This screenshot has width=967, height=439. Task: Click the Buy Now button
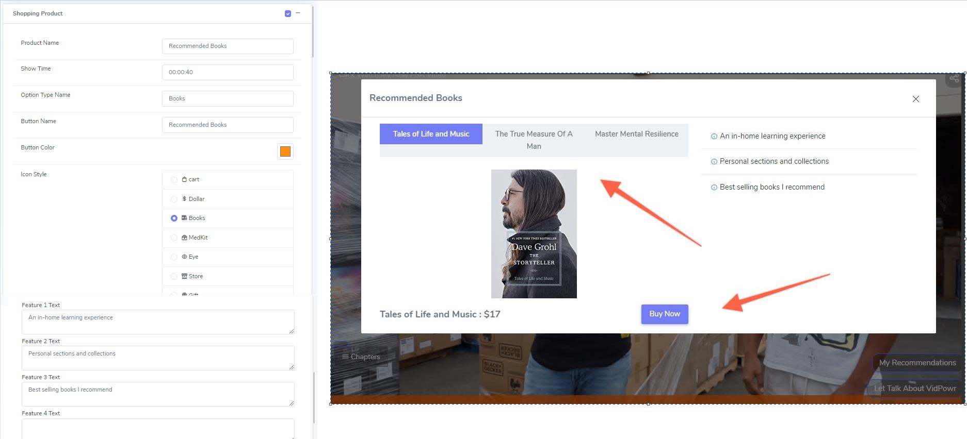coord(665,314)
